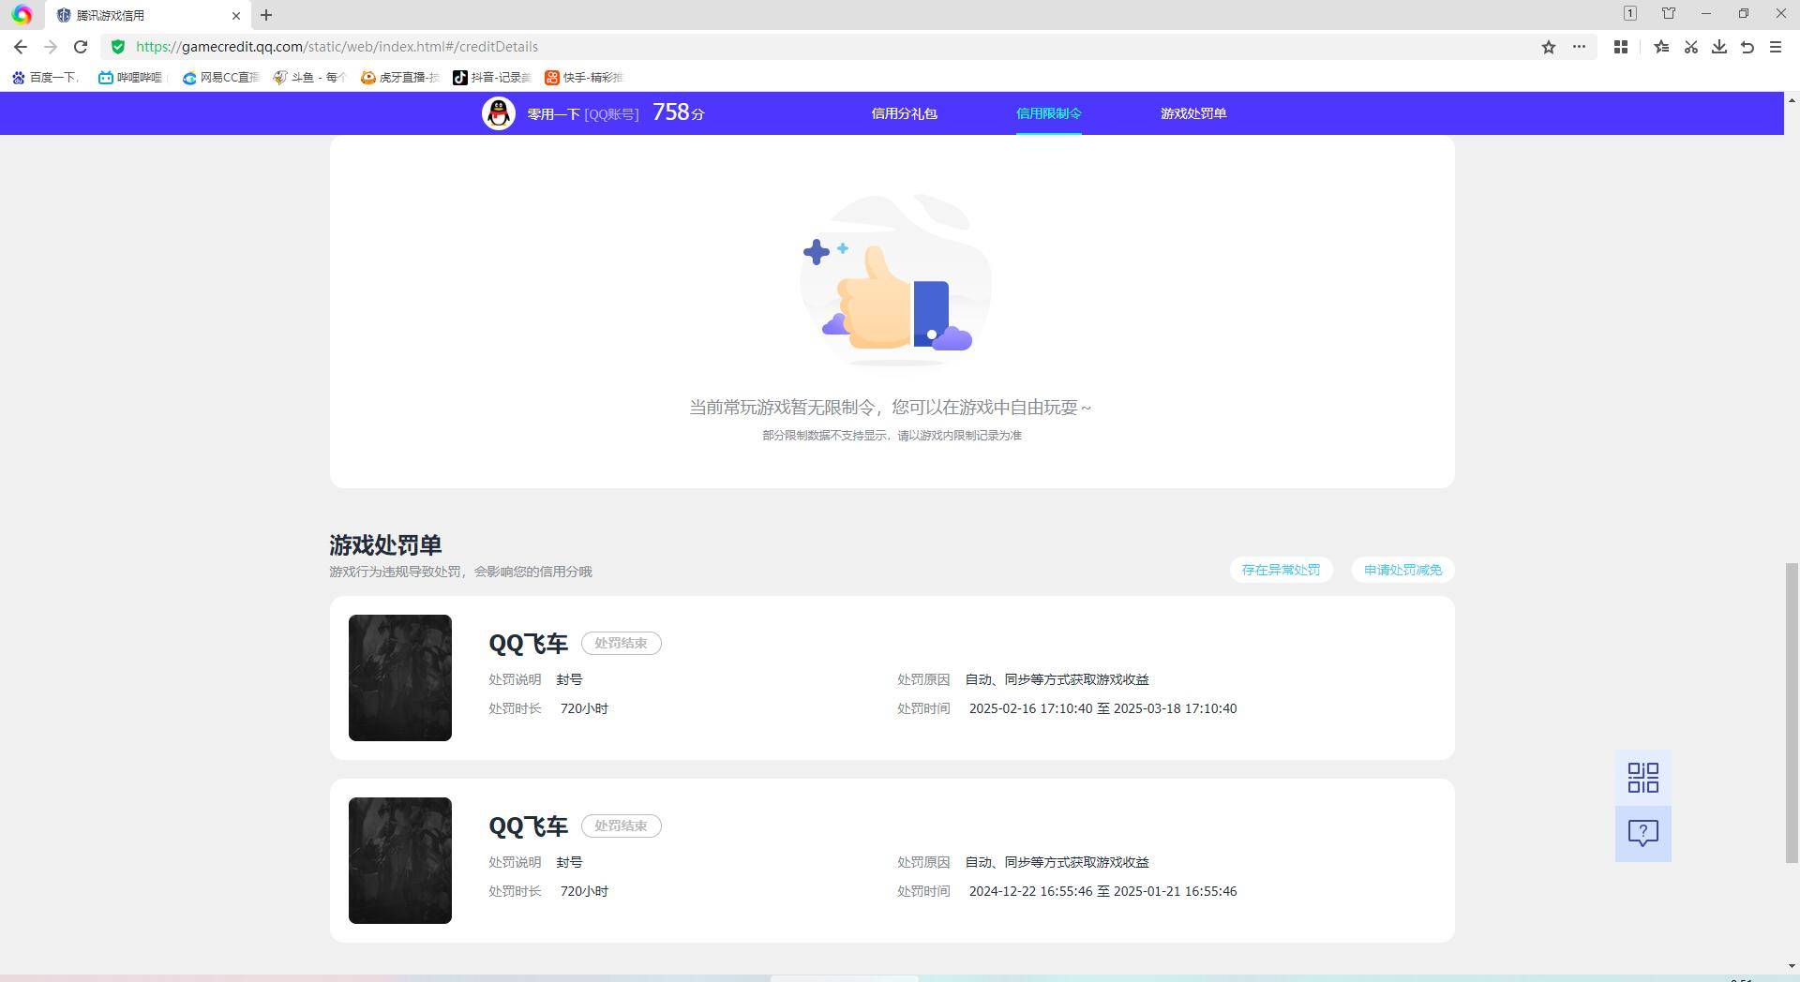Click 存在异常处罚 button

(x=1281, y=570)
